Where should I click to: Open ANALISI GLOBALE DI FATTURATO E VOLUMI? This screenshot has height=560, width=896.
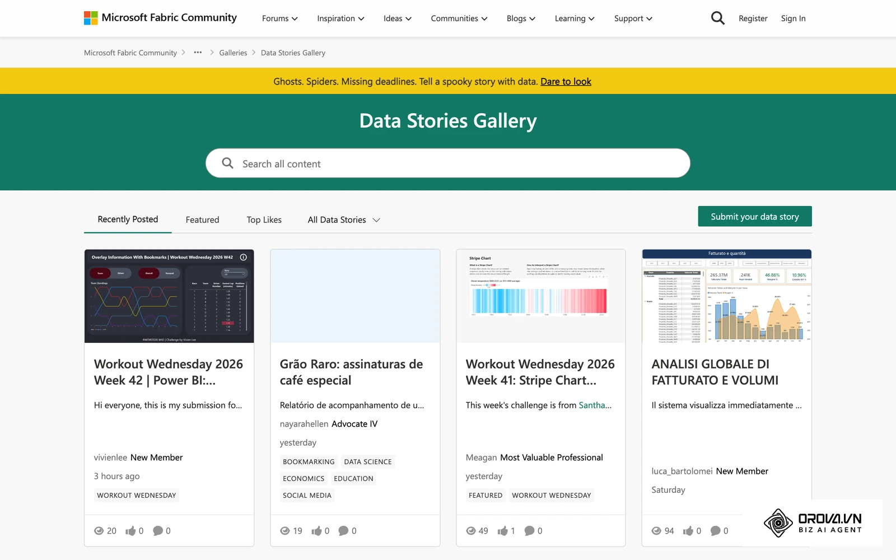(x=715, y=372)
